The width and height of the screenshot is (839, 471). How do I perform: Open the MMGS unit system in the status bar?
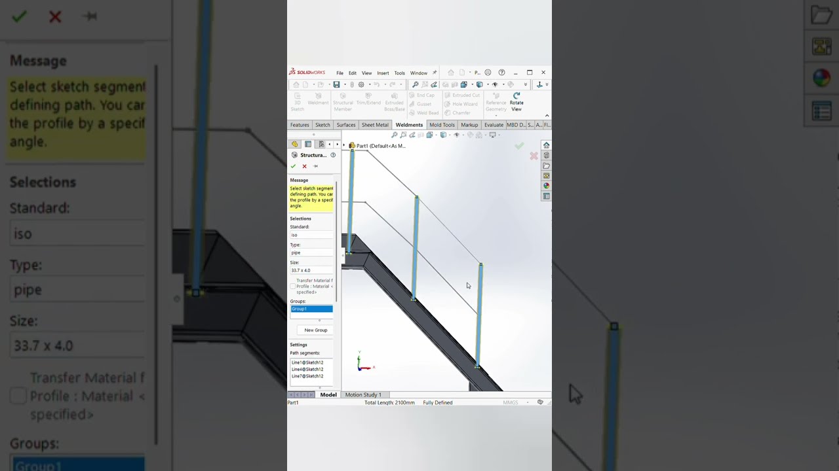click(x=511, y=402)
